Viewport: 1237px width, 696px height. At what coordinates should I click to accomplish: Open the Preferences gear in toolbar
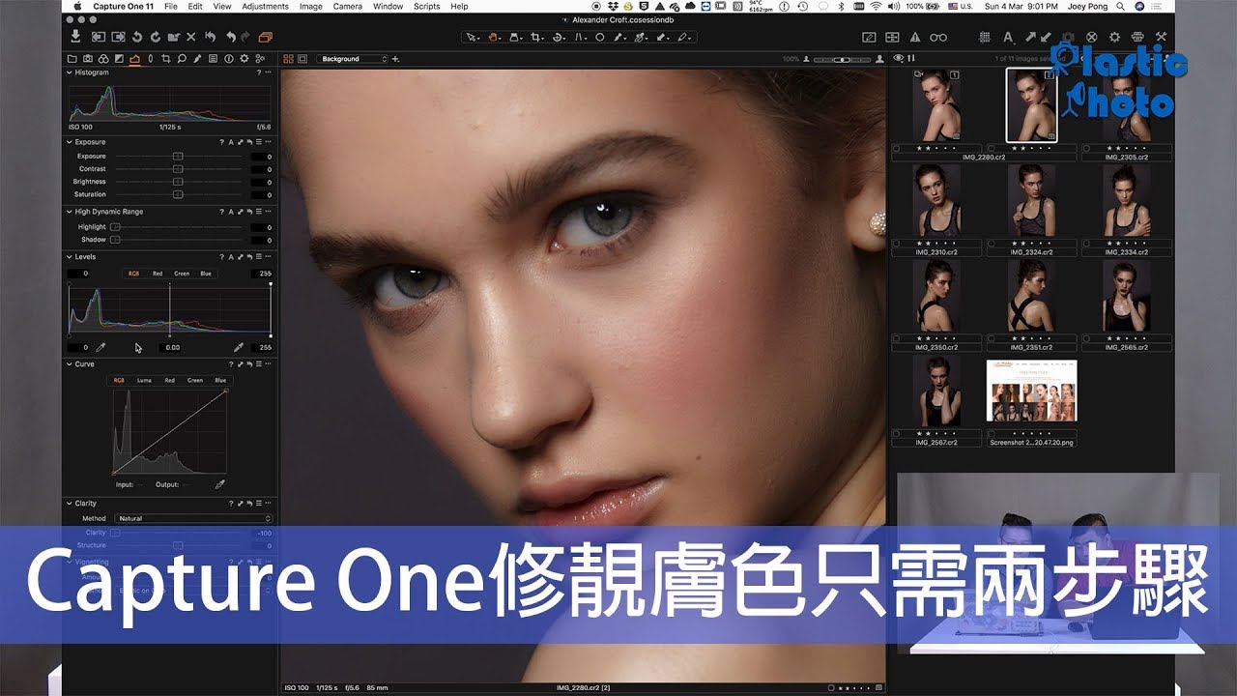(x=1115, y=38)
